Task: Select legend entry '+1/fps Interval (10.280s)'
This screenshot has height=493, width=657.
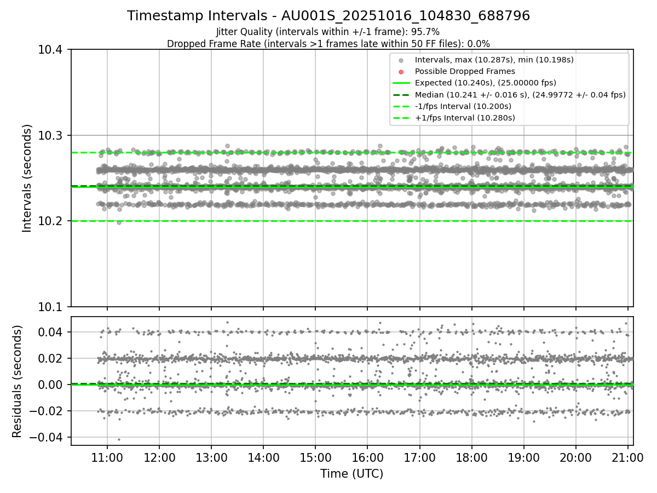Action: 465,117
